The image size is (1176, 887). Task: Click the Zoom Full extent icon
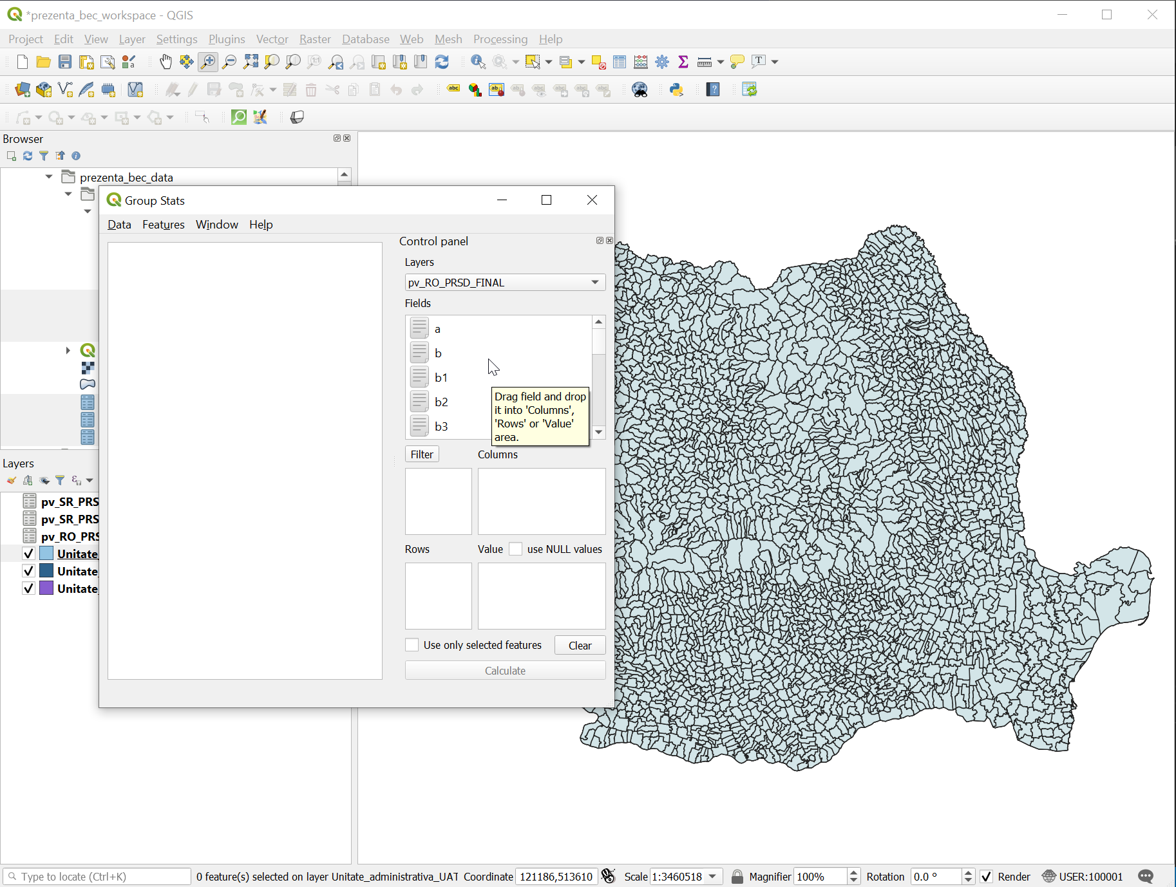[251, 62]
